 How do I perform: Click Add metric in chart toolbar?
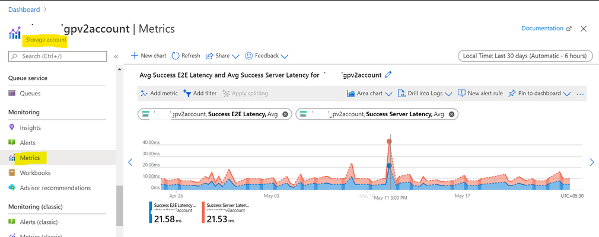pos(159,93)
